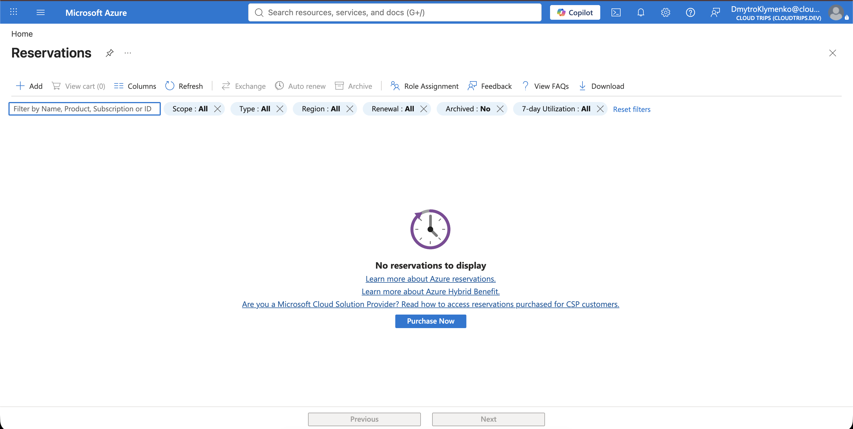This screenshot has width=853, height=429.
Task: Select Auto renew toolbar command
Action: (x=300, y=86)
